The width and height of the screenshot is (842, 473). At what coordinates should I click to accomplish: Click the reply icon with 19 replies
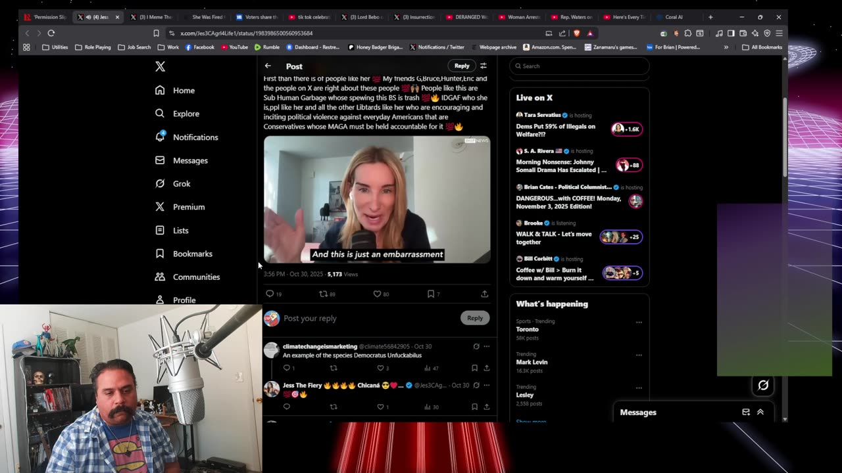[274, 294]
